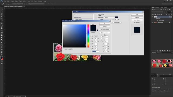The image size is (173, 97).
Task: Toggle the Show Sampling Ring checkbox
Action: tap(47, 4)
